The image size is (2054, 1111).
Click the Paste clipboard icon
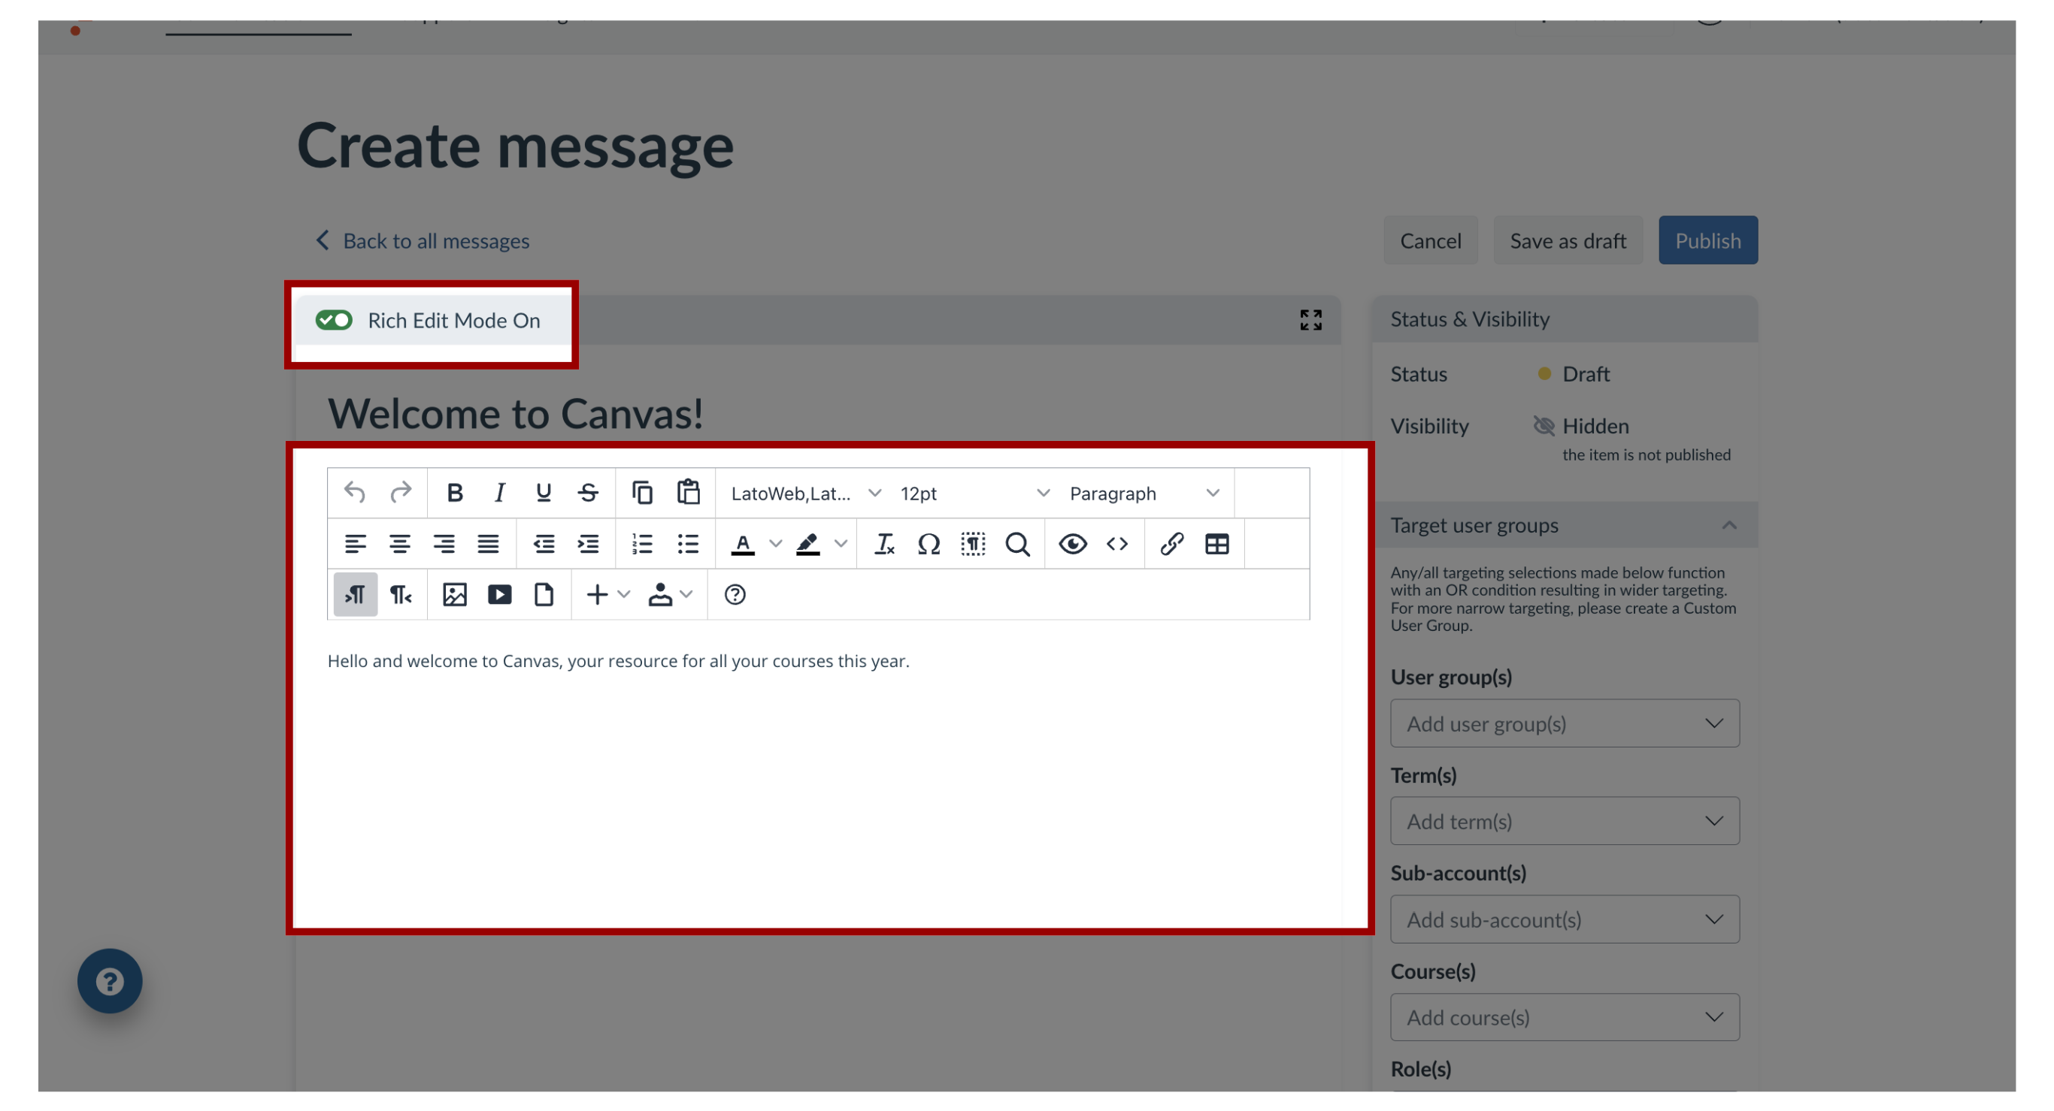pos(688,493)
